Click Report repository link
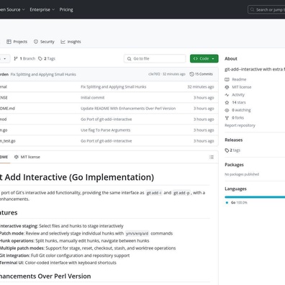 [240, 125]
